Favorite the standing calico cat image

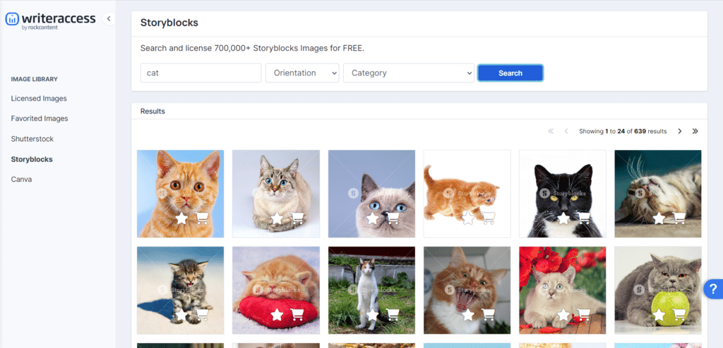tap(373, 315)
